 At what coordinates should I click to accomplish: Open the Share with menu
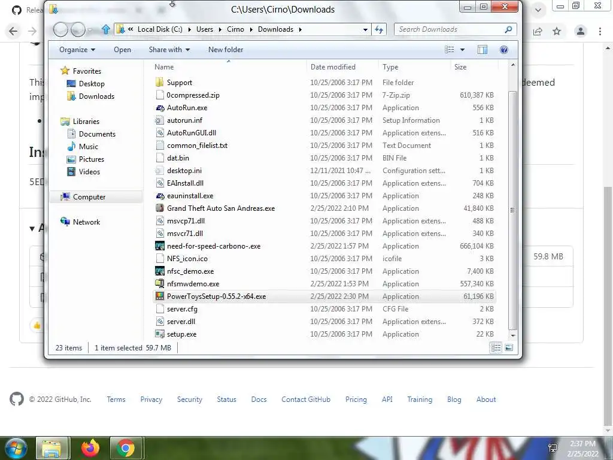(x=169, y=50)
